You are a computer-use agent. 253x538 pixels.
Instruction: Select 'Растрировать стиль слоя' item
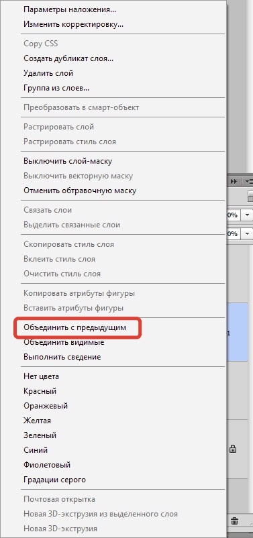[x=70, y=142]
